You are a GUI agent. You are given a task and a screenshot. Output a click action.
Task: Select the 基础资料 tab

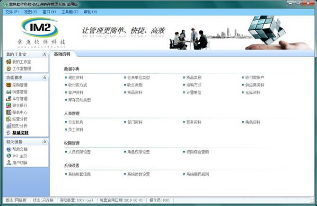point(62,54)
